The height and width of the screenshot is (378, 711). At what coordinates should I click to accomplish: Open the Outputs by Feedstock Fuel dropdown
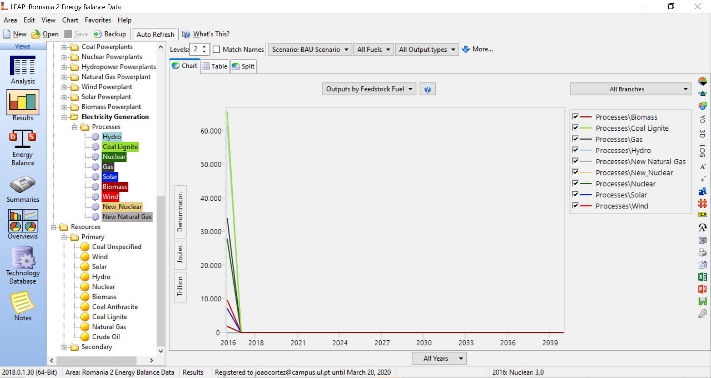369,89
